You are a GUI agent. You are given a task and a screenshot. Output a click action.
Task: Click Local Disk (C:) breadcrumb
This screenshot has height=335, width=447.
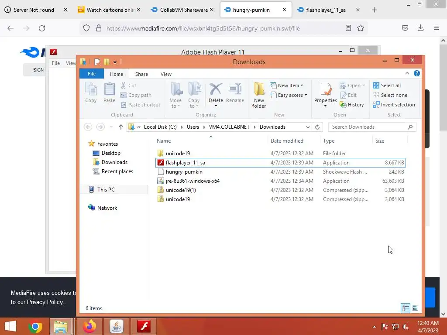(160, 127)
